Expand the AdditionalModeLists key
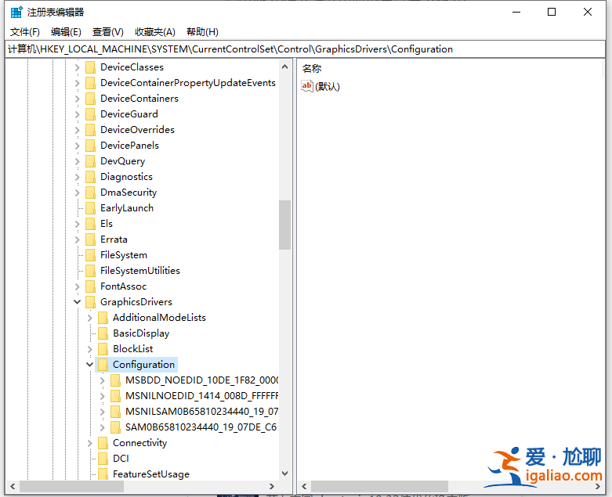 [90, 318]
